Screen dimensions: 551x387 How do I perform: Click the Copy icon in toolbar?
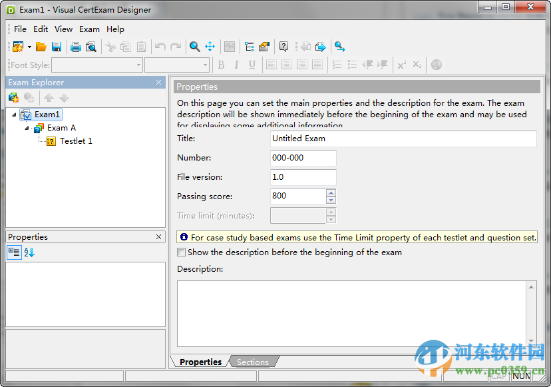pyautogui.click(x=126, y=47)
